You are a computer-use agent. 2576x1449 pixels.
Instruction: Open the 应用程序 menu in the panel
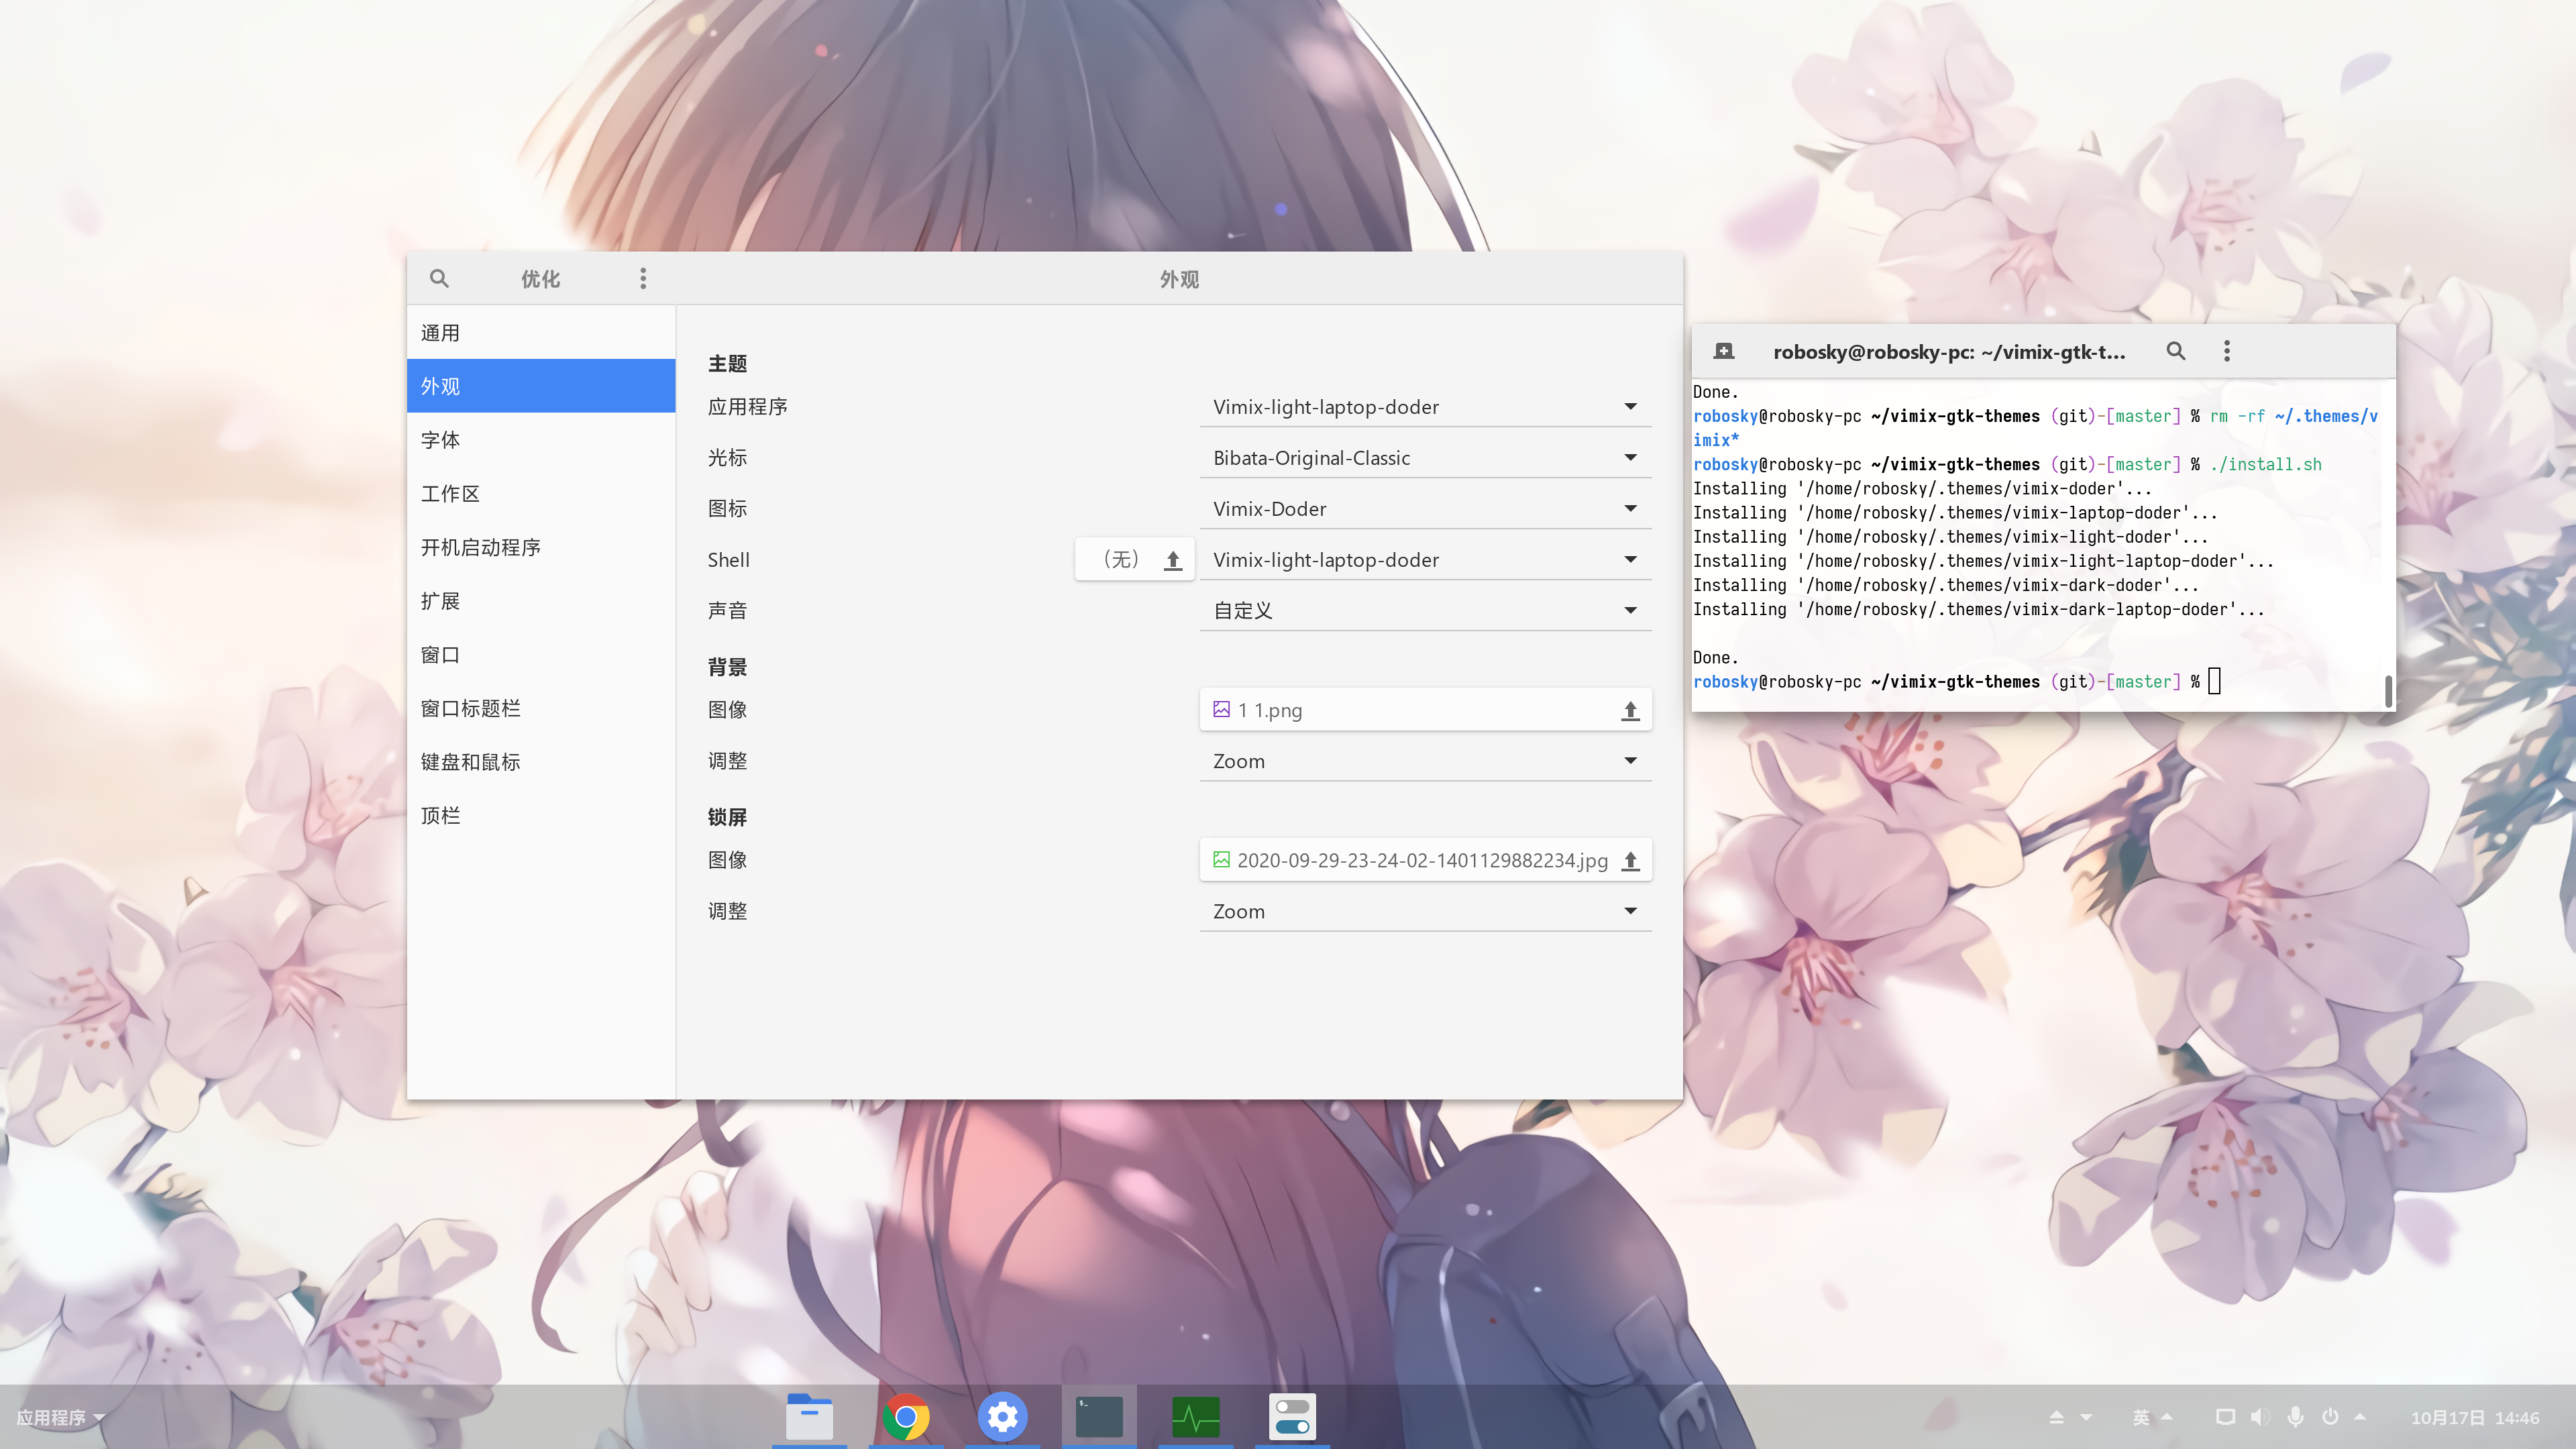(60, 1417)
